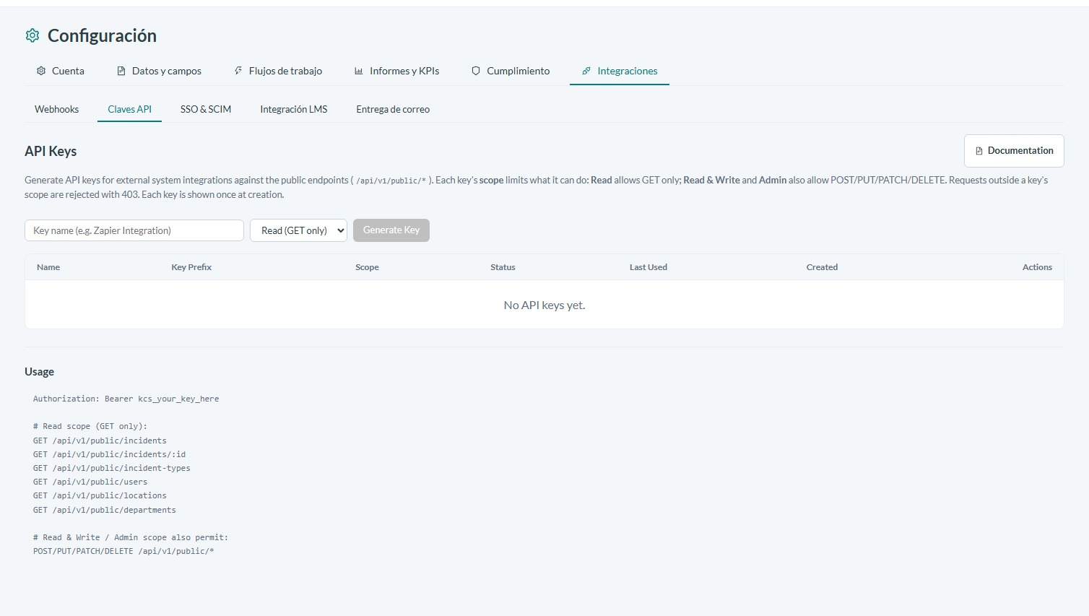Viewport: 1089px width, 616px height.
Task: Click the GET /api/v1/public/incident-types line
Action: (x=111, y=468)
